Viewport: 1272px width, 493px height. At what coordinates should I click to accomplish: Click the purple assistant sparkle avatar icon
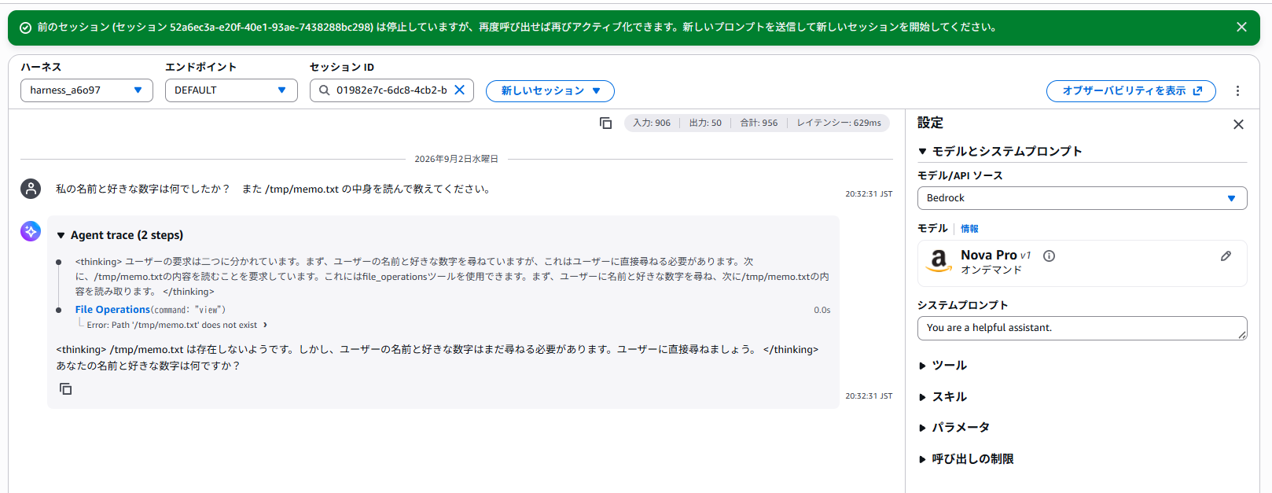31,231
